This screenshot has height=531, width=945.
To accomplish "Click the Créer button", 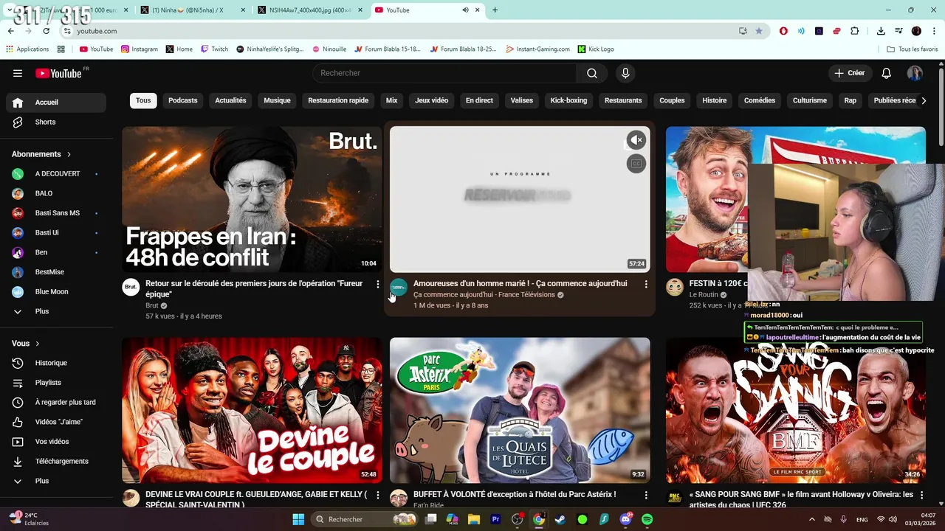I will point(849,73).
